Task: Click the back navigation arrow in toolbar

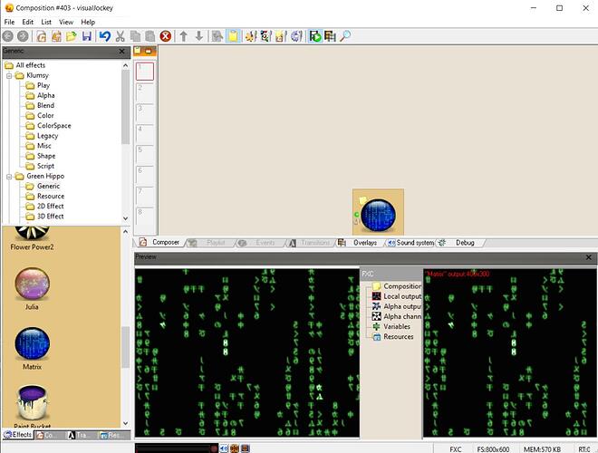Action: tap(7, 36)
